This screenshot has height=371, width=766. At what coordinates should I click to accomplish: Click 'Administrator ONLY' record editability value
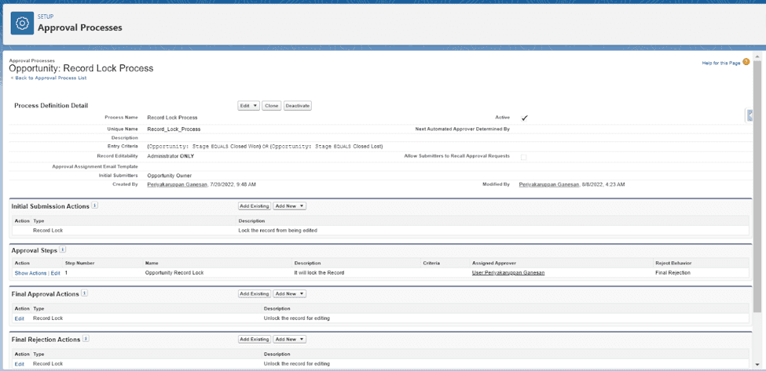coord(169,157)
